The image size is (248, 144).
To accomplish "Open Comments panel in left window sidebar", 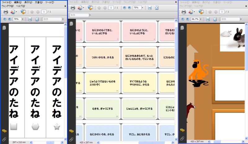I will tap(4, 131).
